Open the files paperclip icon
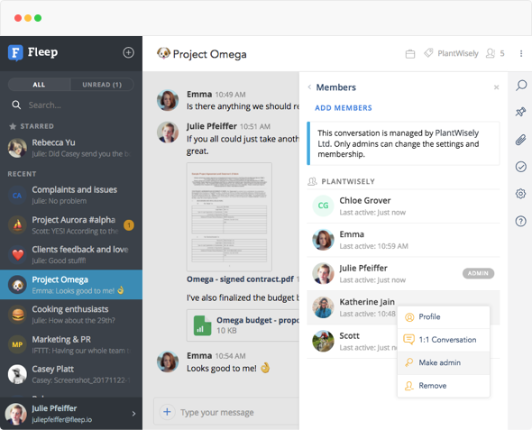The height and width of the screenshot is (430, 532). (521, 140)
